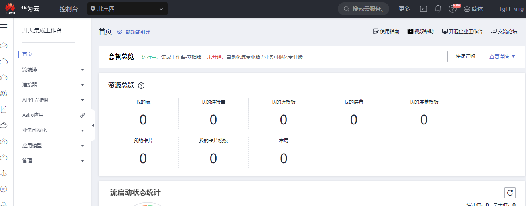Click the 搜索云服务 search field
526x206 pixels.
[x=364, y=9]
